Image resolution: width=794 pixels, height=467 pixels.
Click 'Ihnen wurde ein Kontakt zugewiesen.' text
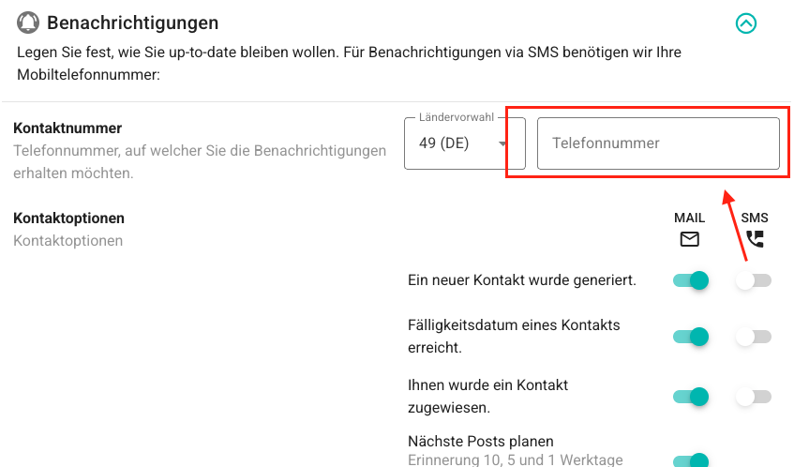[x=487, y=396]
